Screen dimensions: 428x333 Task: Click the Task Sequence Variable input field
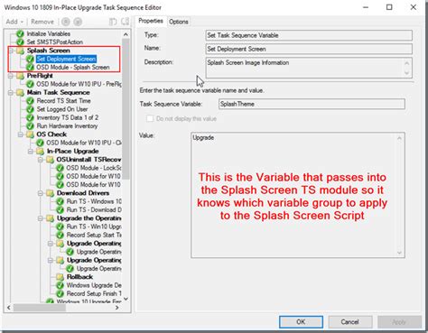[x=312, y=104]
